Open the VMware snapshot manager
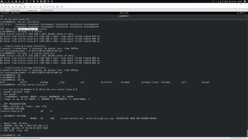Viewport: 248px width, 139px height. pyautogui.click(x=41, y=7)
